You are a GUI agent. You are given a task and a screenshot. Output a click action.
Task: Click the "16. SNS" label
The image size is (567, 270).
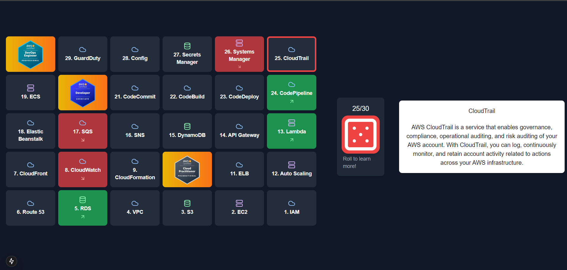[x=135, y=135]
